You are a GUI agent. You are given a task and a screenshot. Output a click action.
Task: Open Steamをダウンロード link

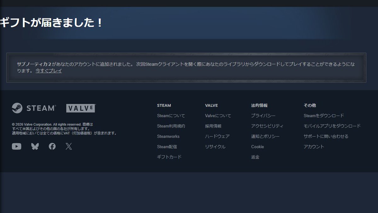pos(324,116)
